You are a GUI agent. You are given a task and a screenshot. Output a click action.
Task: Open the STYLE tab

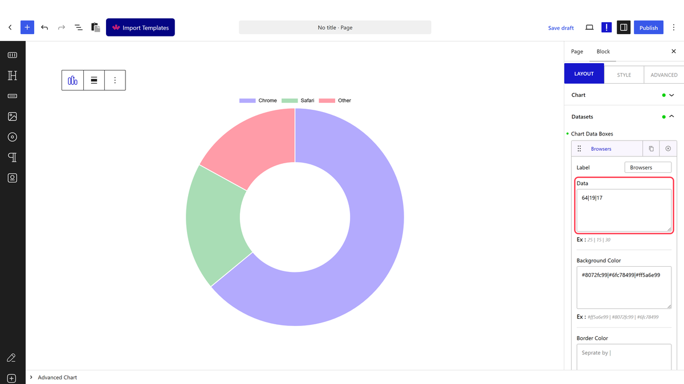point(624,75)
